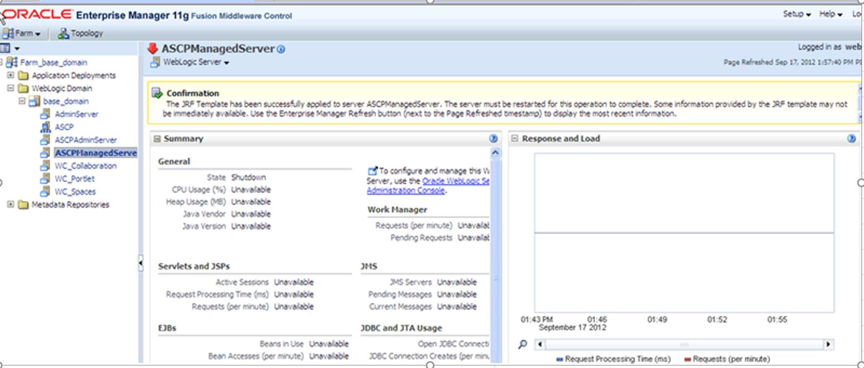This screenshot has height=368, width=864.
Task: Collapse the Summary panel
Action: [x=157, y=139]
